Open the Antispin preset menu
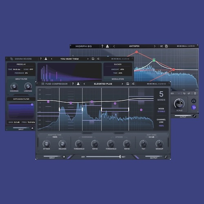The width and height of the screenshot is (204, 204). (134, 46)
